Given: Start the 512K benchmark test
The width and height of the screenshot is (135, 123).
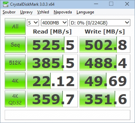Looking at the screenshot, I should [x=15, y=63].
